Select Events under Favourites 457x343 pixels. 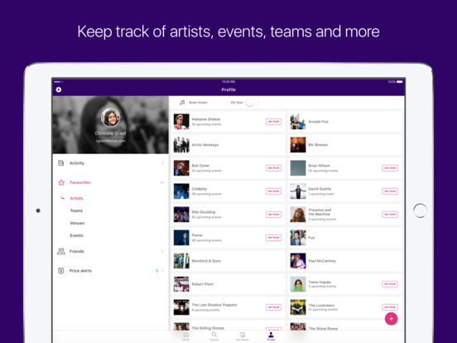[76, 235]
